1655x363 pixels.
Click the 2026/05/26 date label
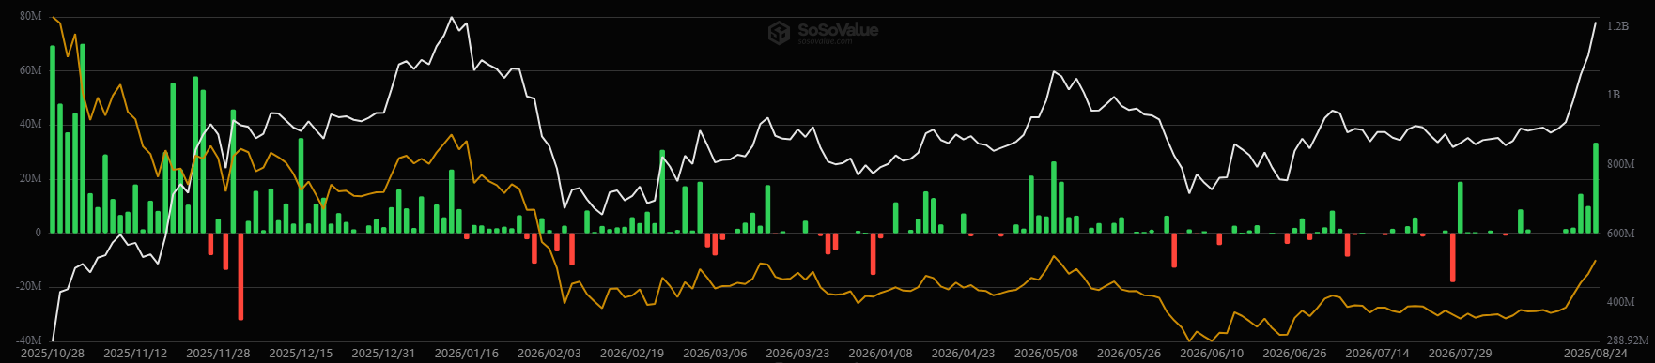coord(1128,354)
